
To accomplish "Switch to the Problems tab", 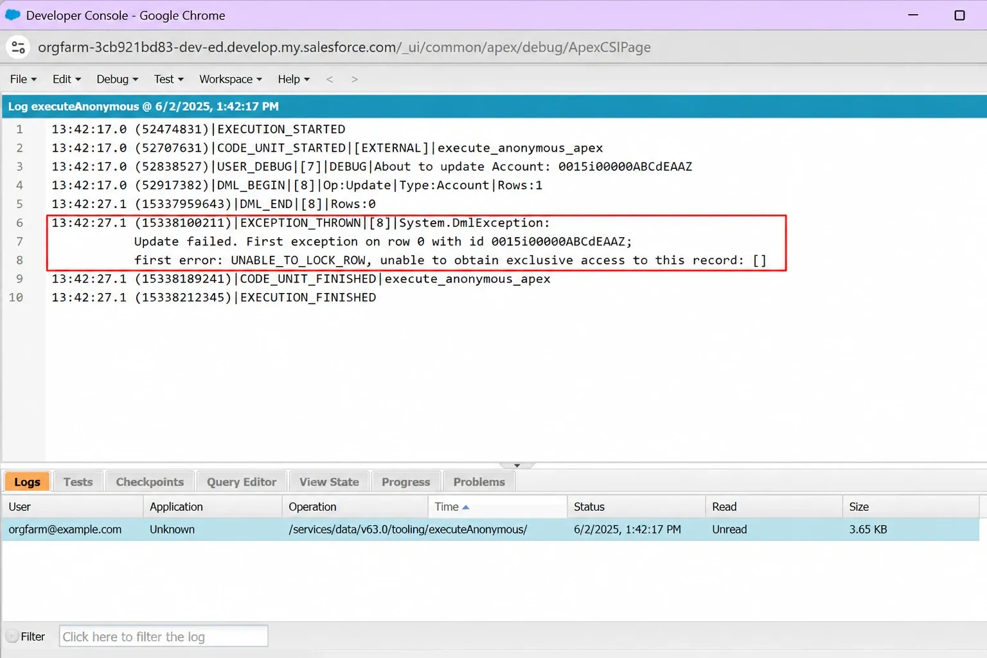I will 479,482.
